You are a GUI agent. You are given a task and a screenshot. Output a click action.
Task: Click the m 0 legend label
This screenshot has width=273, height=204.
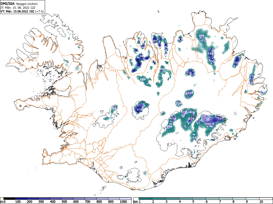3,202
